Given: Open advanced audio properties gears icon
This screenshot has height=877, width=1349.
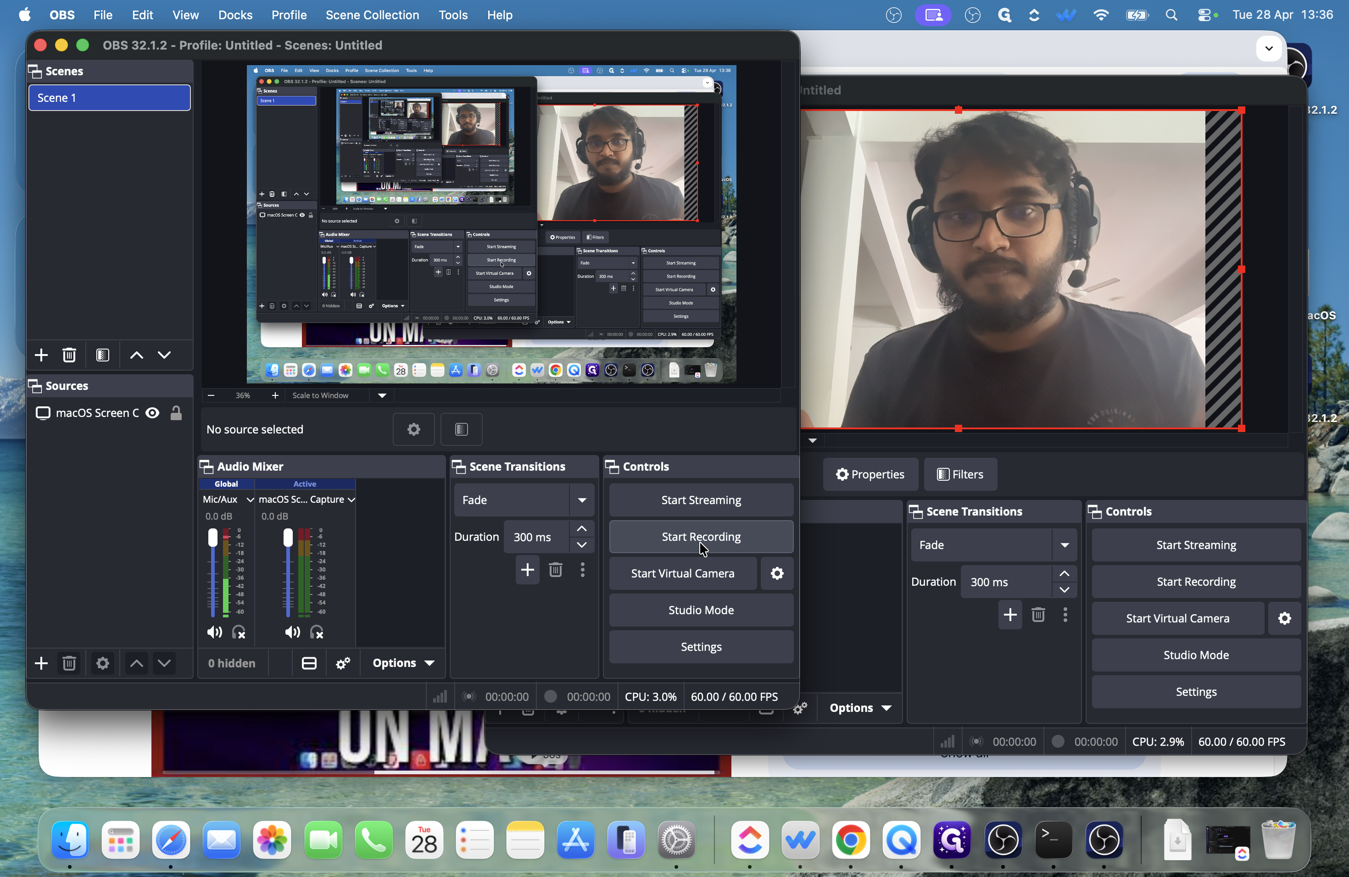Looking at the screenshot, I should pyautogui.click(x=343, y=663).
